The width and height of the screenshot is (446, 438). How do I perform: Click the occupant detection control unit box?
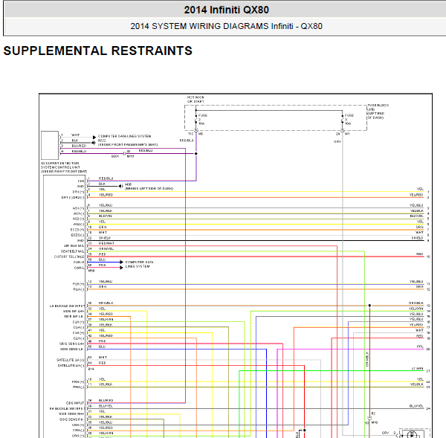pos(50,145)
